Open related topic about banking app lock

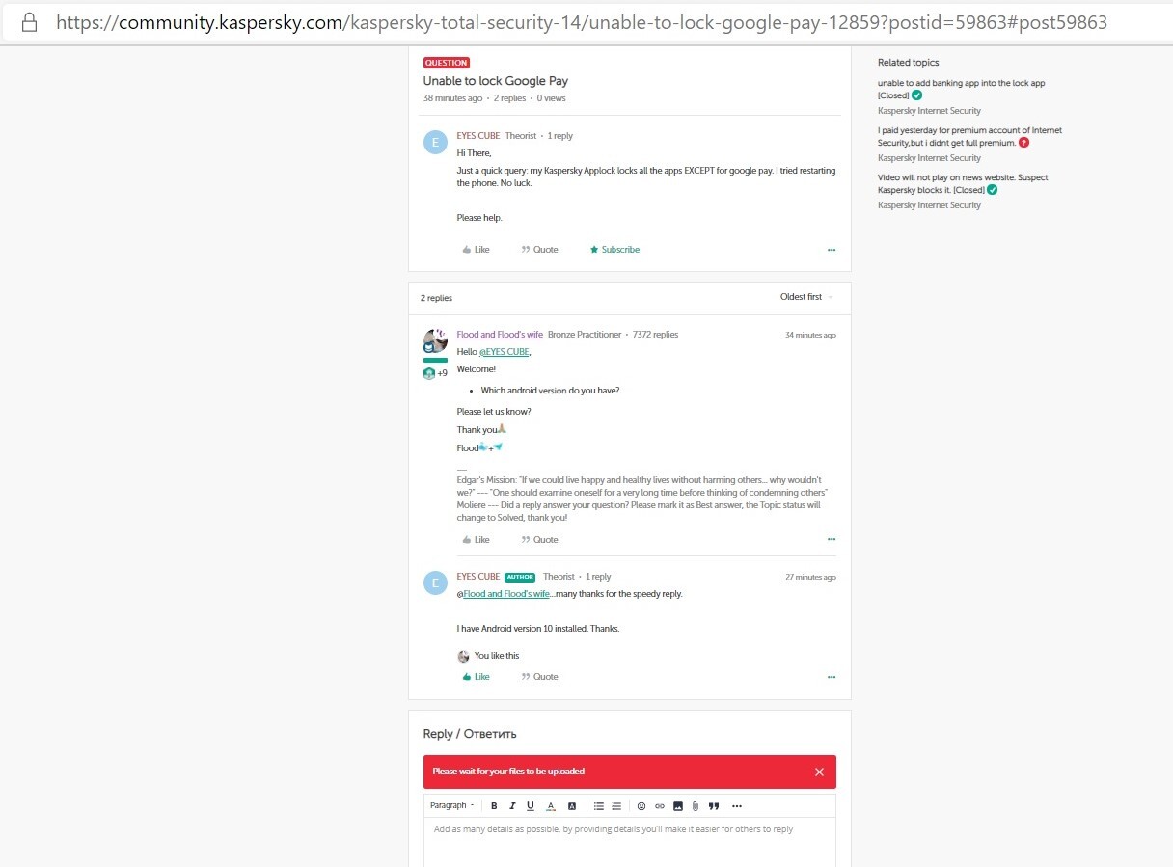[961, 89]
